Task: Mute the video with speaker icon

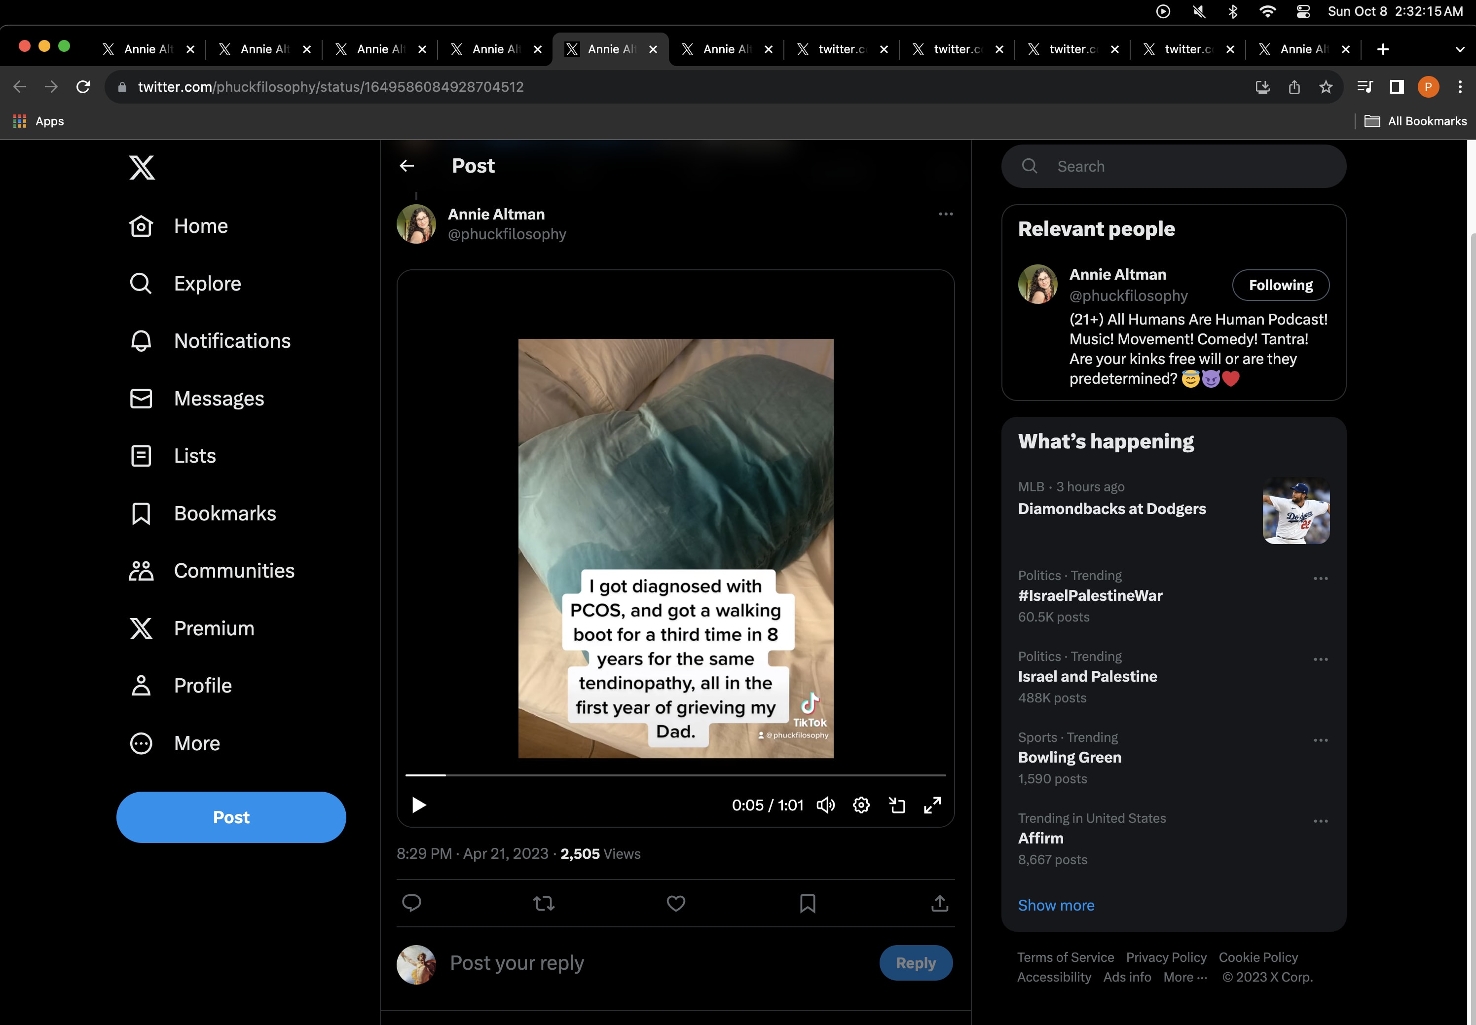Action: tap(825, 805)
